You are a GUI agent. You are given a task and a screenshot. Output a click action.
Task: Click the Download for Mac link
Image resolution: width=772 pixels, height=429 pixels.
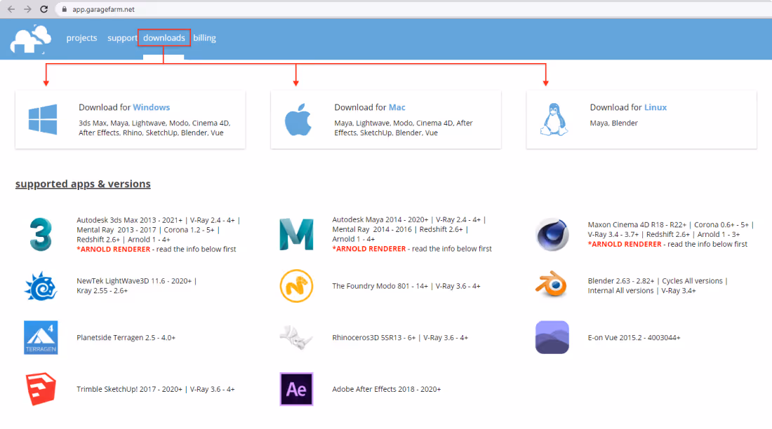(x=370, y=107)
